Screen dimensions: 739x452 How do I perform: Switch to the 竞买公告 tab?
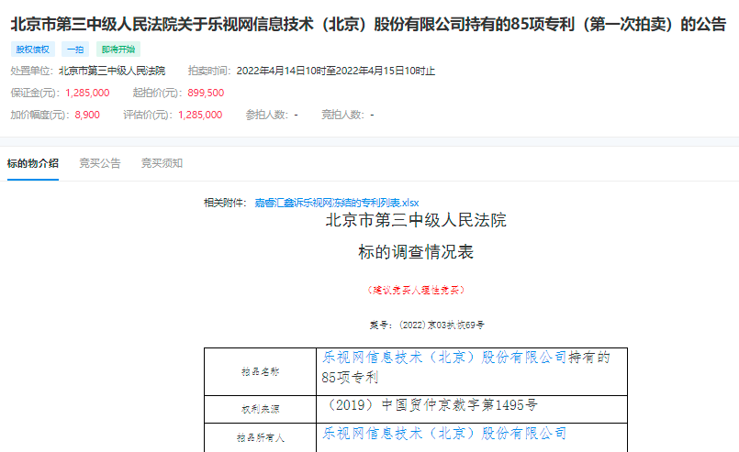click(x=100, y=163)
